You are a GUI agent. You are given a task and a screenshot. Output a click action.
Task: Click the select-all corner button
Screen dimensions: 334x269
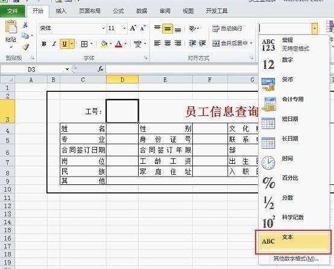[8, 79]
